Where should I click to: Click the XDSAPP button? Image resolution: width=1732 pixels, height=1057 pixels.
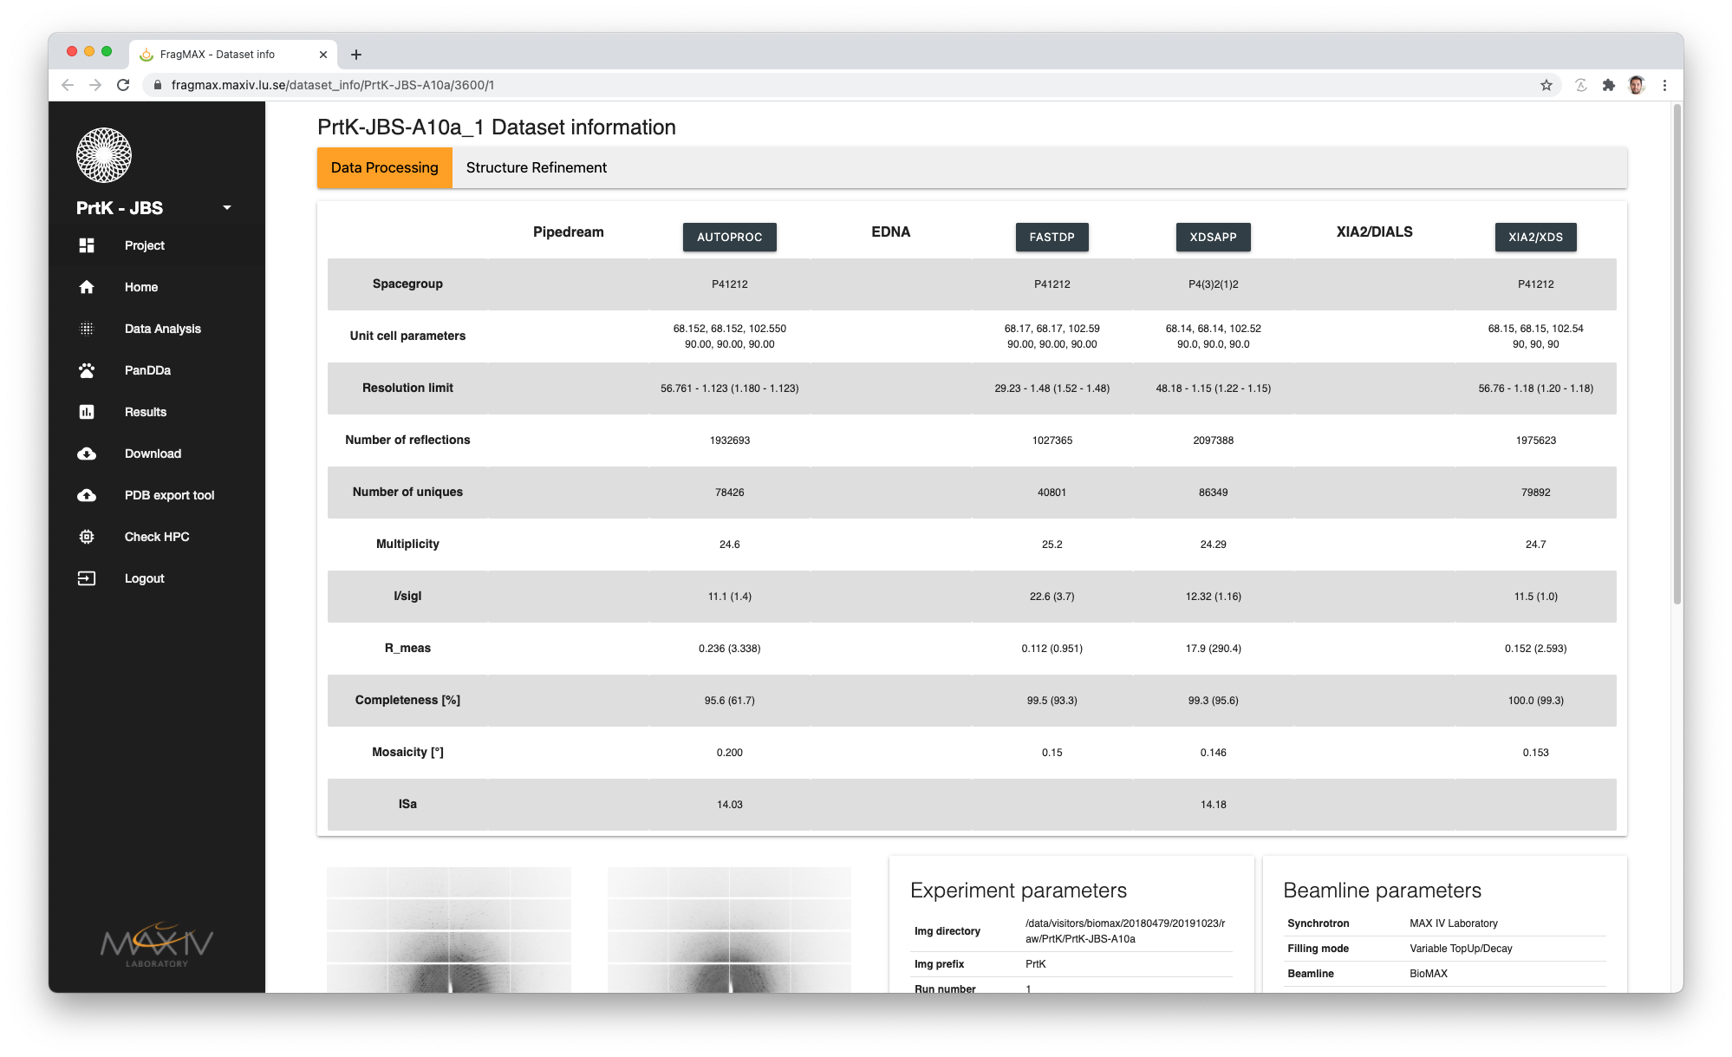pos(1213,237)
